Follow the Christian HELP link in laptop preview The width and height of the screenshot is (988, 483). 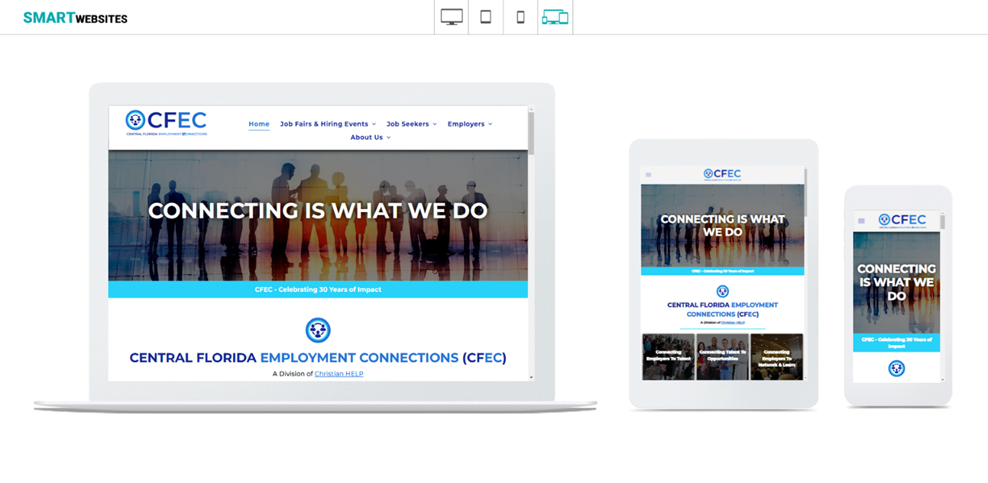339,374
